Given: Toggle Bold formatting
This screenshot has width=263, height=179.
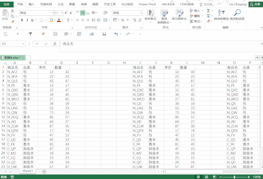Looking at the screenshot, I should [x=22, y=20].
